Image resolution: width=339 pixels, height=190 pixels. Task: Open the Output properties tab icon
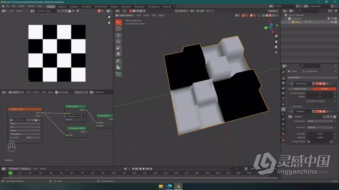[x=284, y=83]
